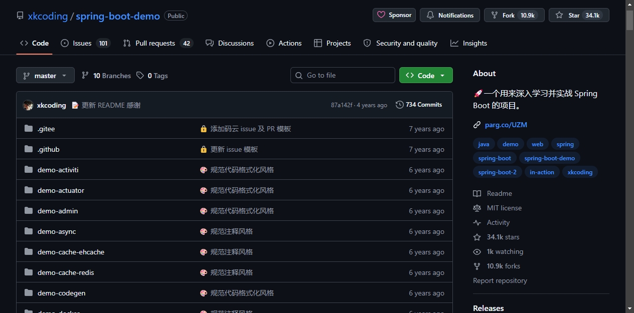View 10.9k forks list
Viewport: 634px width, 313px height.
point(497,266)
